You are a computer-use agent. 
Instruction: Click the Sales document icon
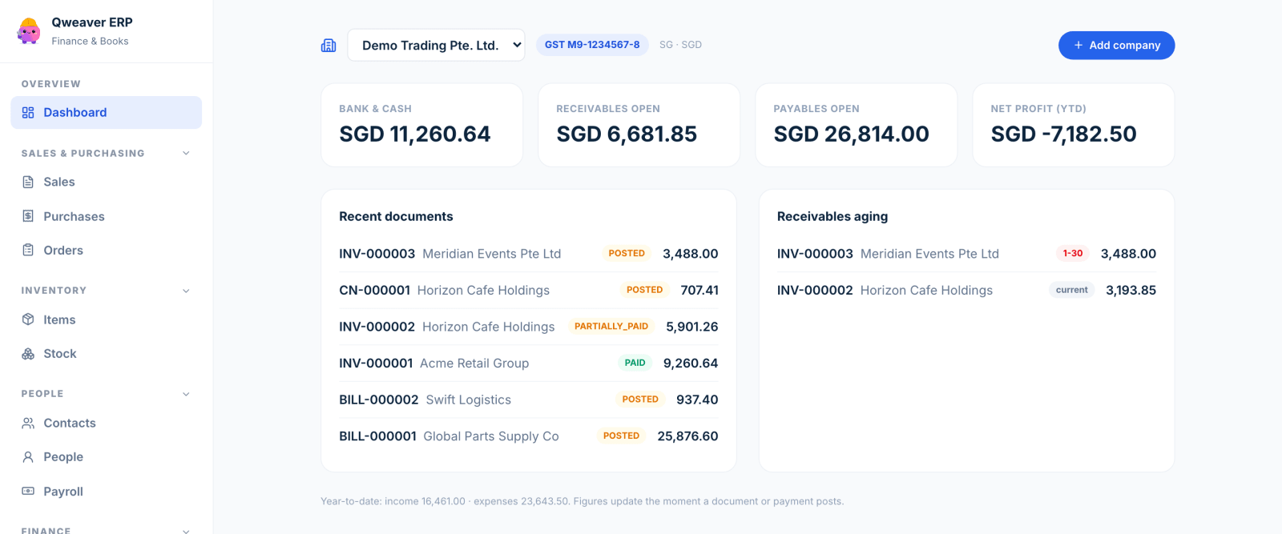coord(28,182)
